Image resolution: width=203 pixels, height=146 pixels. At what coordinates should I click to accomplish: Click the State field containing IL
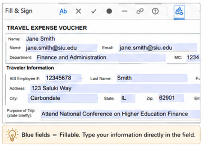point(128,98)
